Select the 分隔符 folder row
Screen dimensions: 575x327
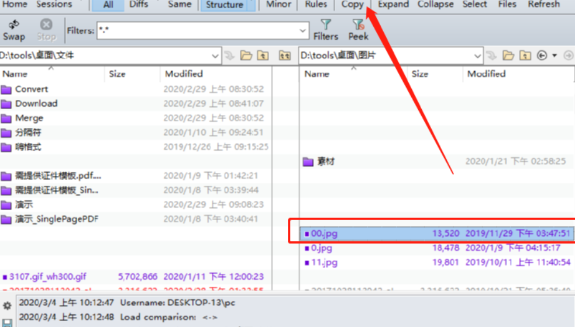[136, 133]
